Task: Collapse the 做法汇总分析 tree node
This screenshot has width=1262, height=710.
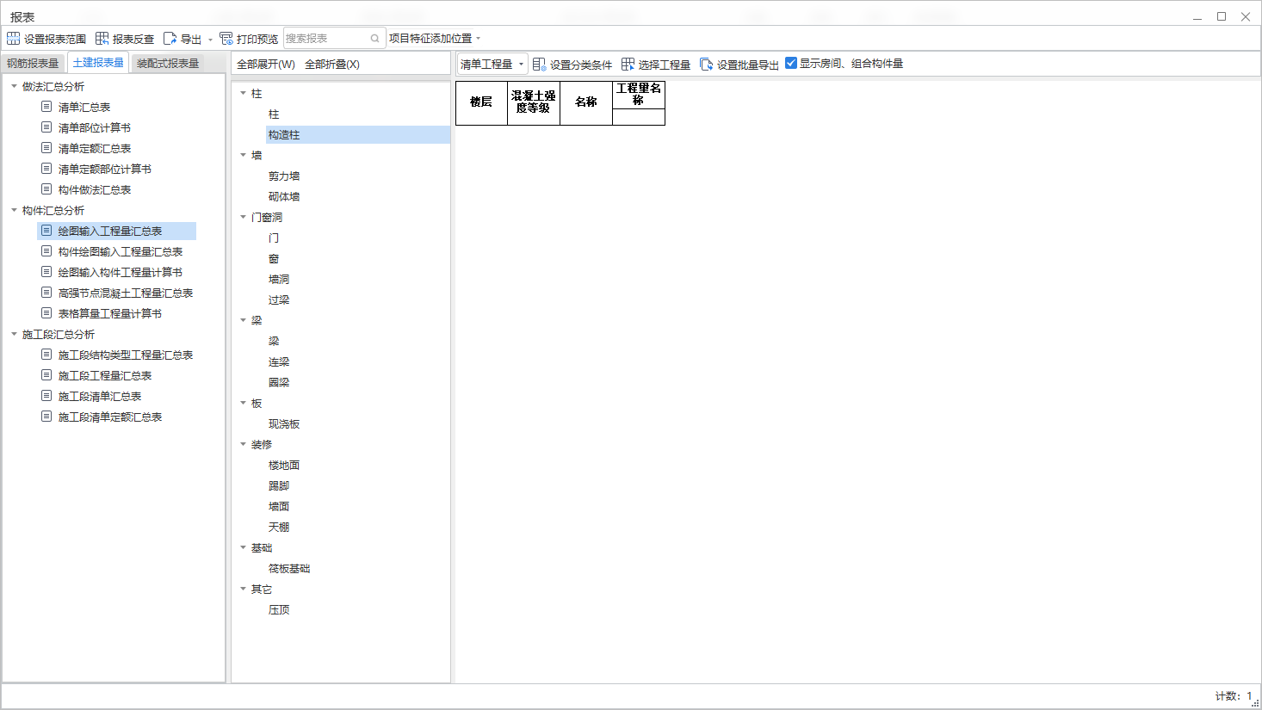Action: point(14,86)
